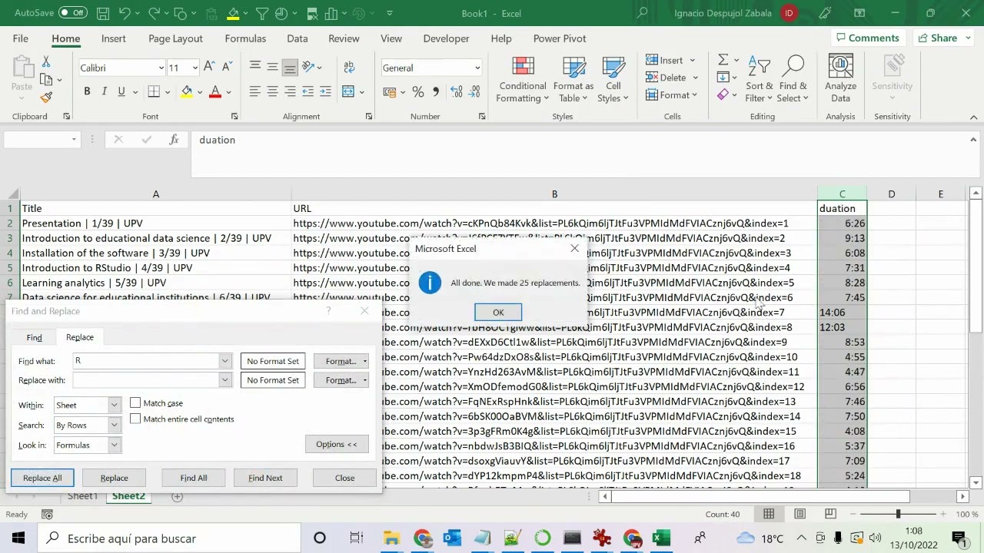Viewport: 984px width, 553px height.
Task: Click the Share button
Action: pyautogui.click(x=943, y=38)
